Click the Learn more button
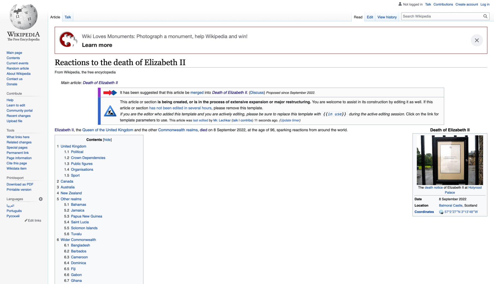This screenshot has height=284, width=494. click(x=97, y=45)
